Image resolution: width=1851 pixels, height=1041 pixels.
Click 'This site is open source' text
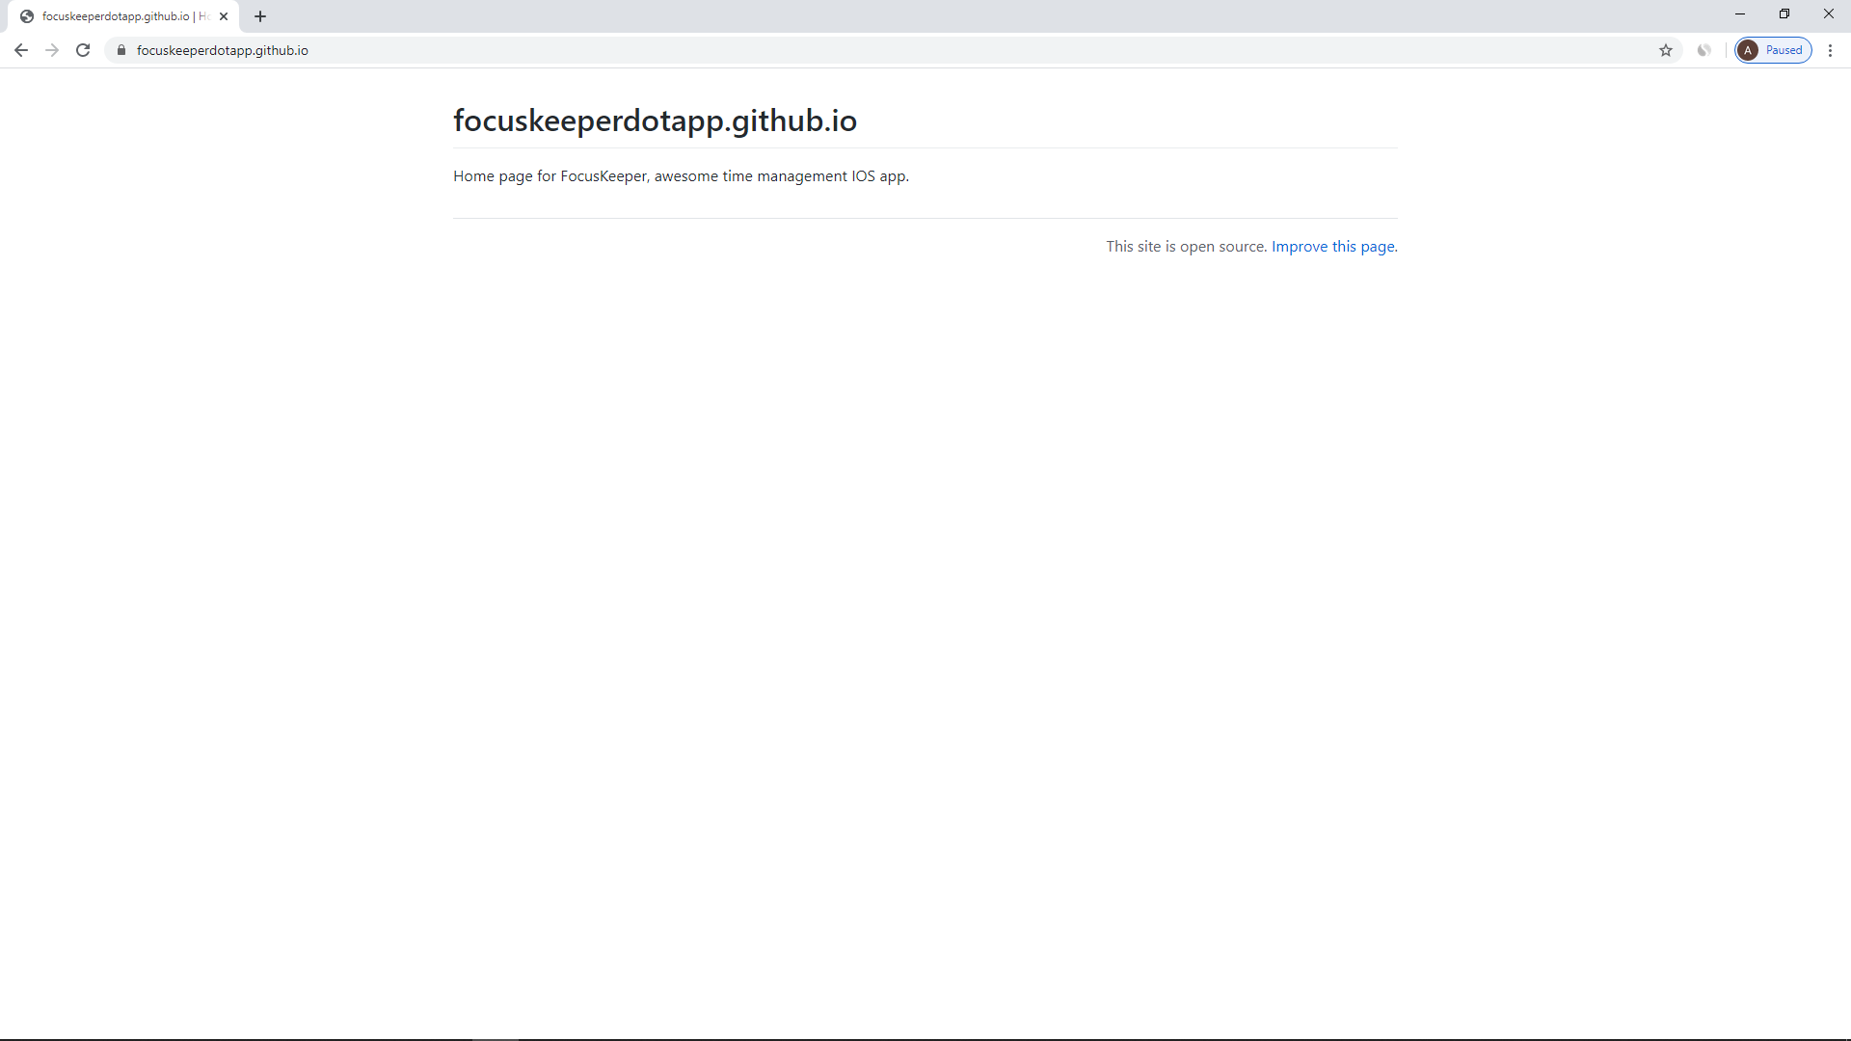pos(1186,247)
